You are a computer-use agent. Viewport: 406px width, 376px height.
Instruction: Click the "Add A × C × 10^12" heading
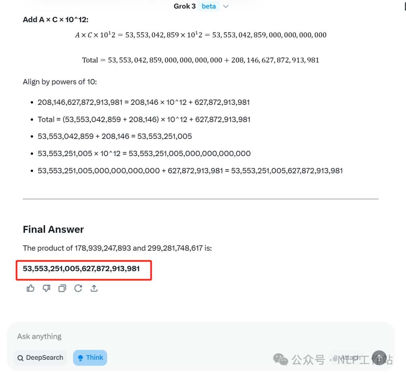click(56, 20)
